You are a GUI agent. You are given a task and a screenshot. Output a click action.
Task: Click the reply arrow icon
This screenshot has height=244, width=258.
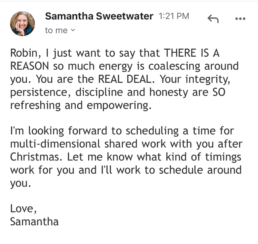coord(213,19)
